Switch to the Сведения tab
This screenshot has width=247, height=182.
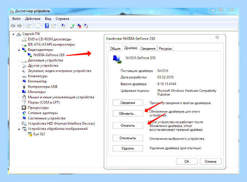pyautogui.click(x=148, y=49)
